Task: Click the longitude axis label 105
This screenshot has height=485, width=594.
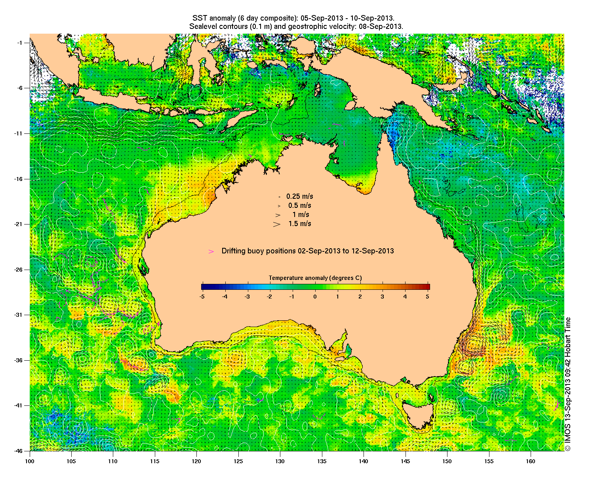Action: [x=71, y=461]
